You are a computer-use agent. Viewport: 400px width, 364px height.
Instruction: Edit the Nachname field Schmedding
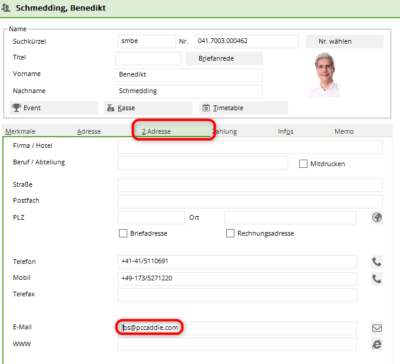[189, 91]
